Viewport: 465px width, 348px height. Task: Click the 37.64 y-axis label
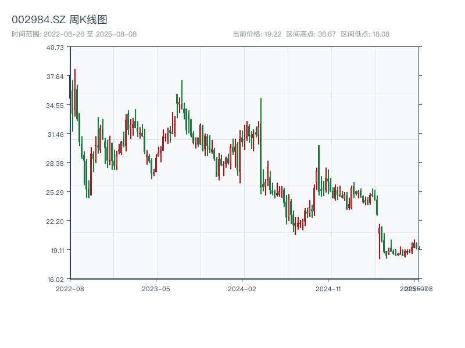(x=55, y=77)
